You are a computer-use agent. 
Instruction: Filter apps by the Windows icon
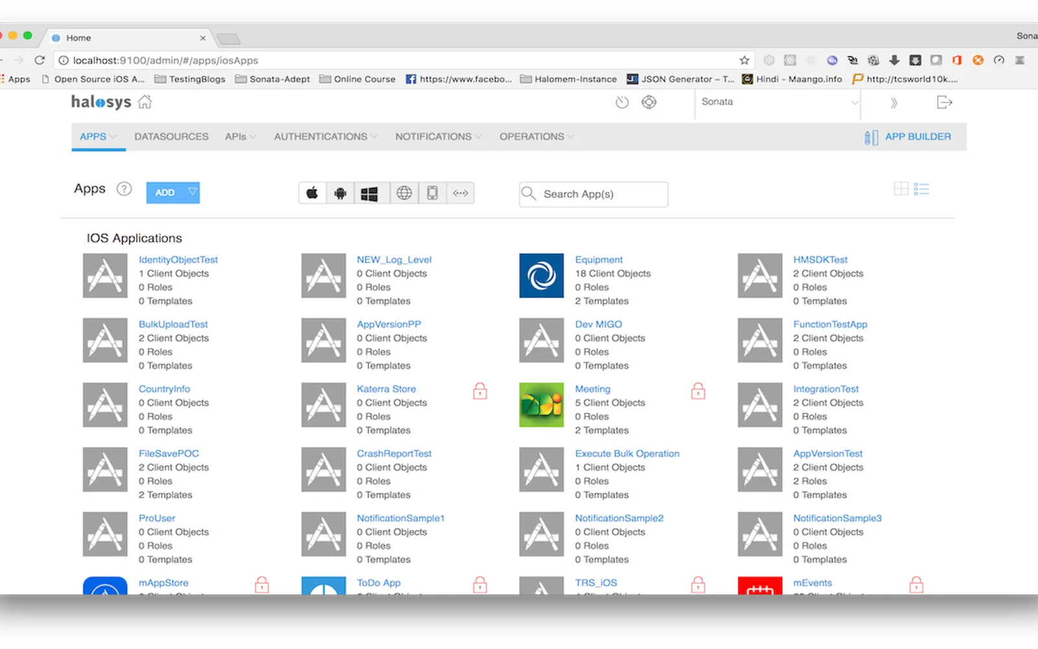tap(369, 193)
